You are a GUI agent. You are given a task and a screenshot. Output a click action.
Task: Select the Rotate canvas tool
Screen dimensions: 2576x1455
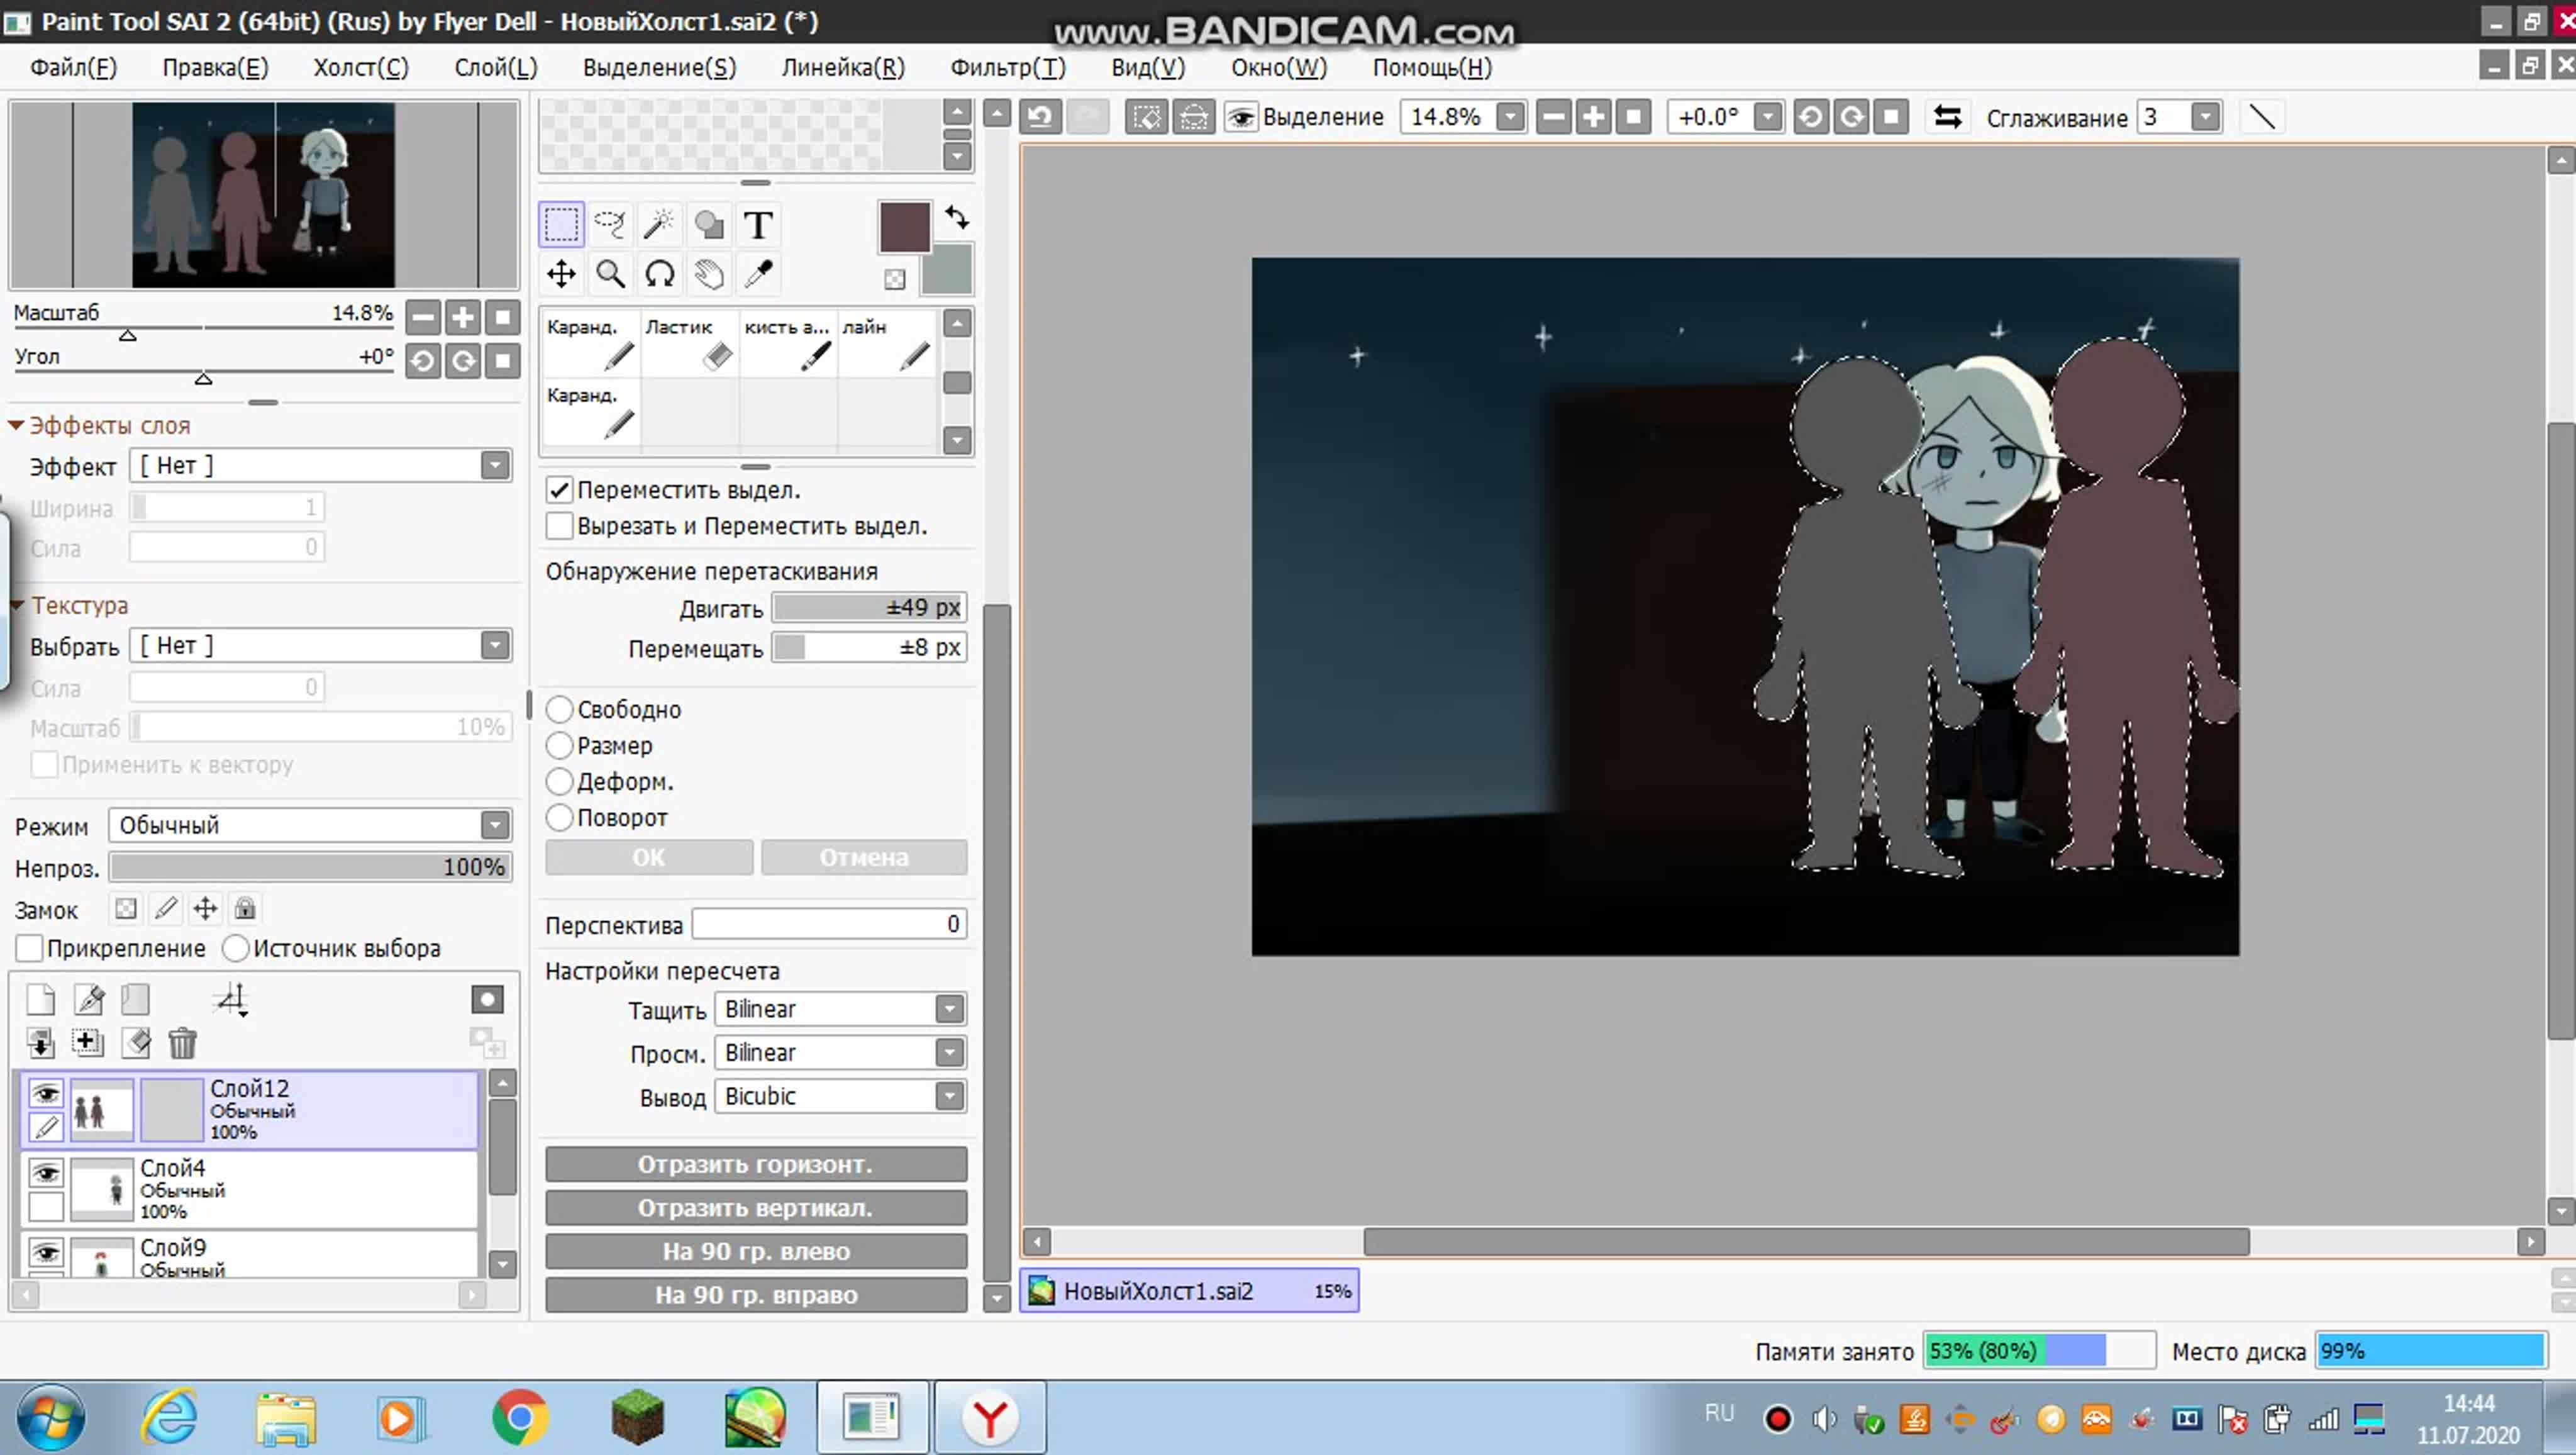point(659,273)
